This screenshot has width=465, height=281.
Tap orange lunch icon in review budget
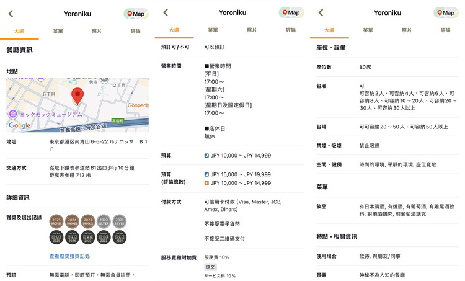pos(206,183)
